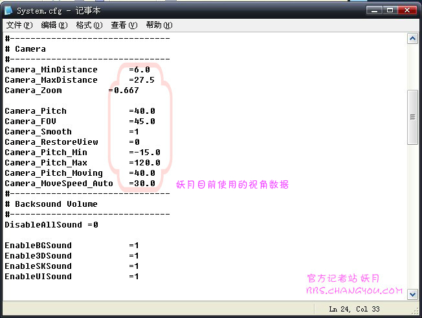Click the Camera_Zoom value 0.667
Viewport: 422px width, 318px height.
point(126,90)
